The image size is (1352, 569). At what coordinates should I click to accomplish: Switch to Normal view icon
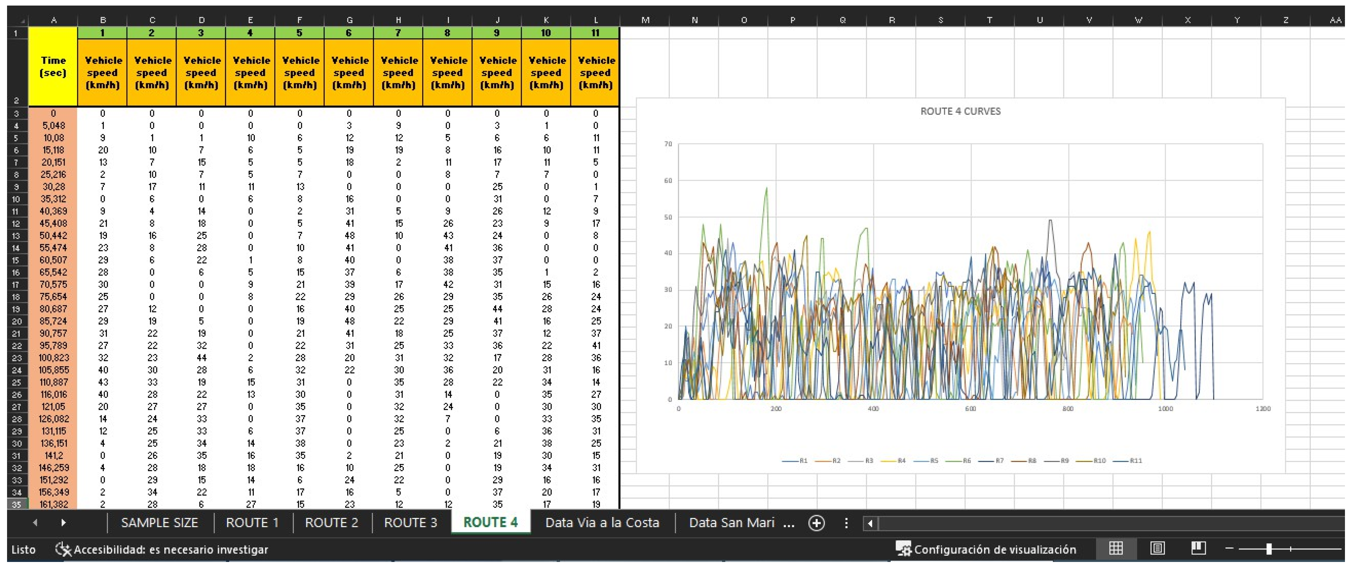pos(1116,549)
